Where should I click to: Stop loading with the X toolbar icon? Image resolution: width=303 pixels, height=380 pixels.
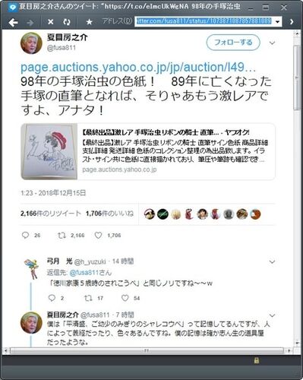(x=51, y=22)
